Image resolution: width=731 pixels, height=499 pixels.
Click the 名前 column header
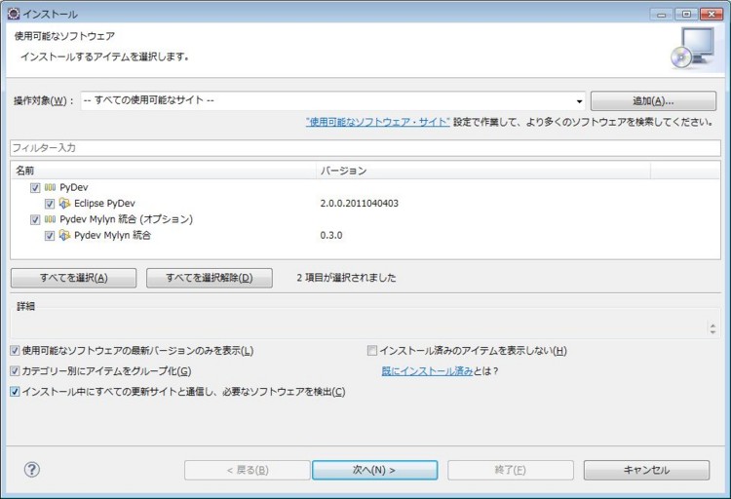[x=163, y=171]
